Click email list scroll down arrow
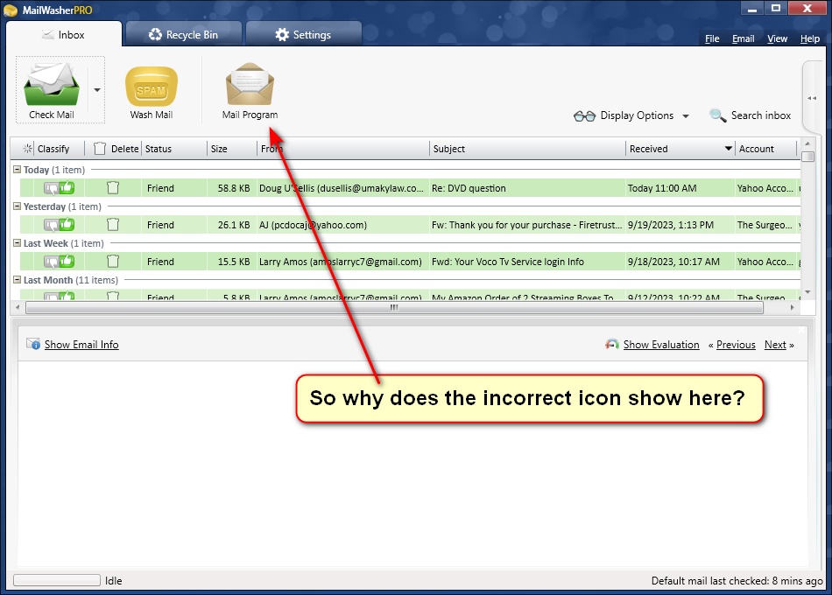 tap(807, 292)
